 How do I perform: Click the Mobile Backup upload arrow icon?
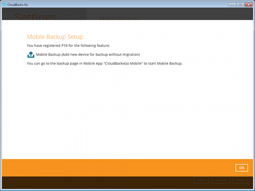tap(31, 55)
